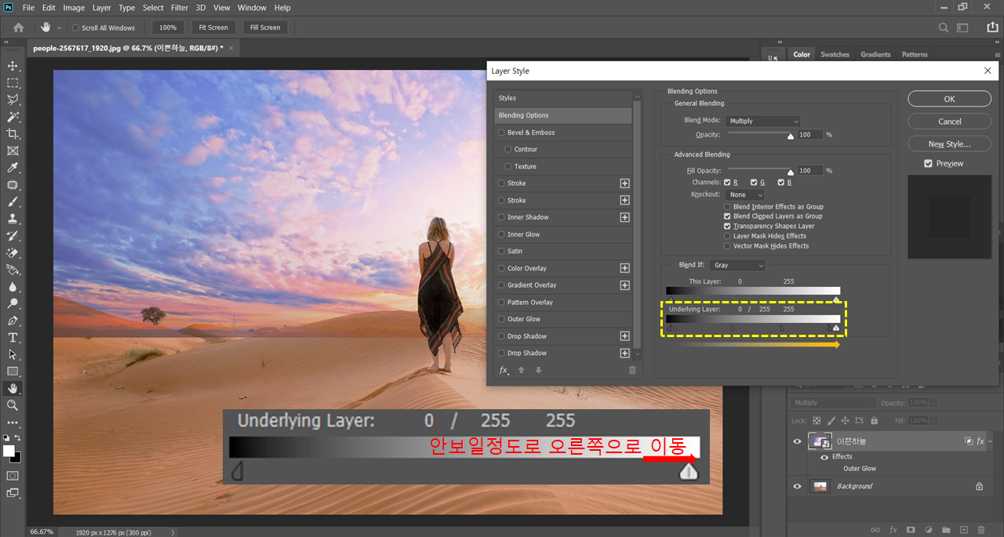Open the Edit Toolbar ellipsis
The height and width of the screenshot is (537, 1004).
(x=13, y=423)
